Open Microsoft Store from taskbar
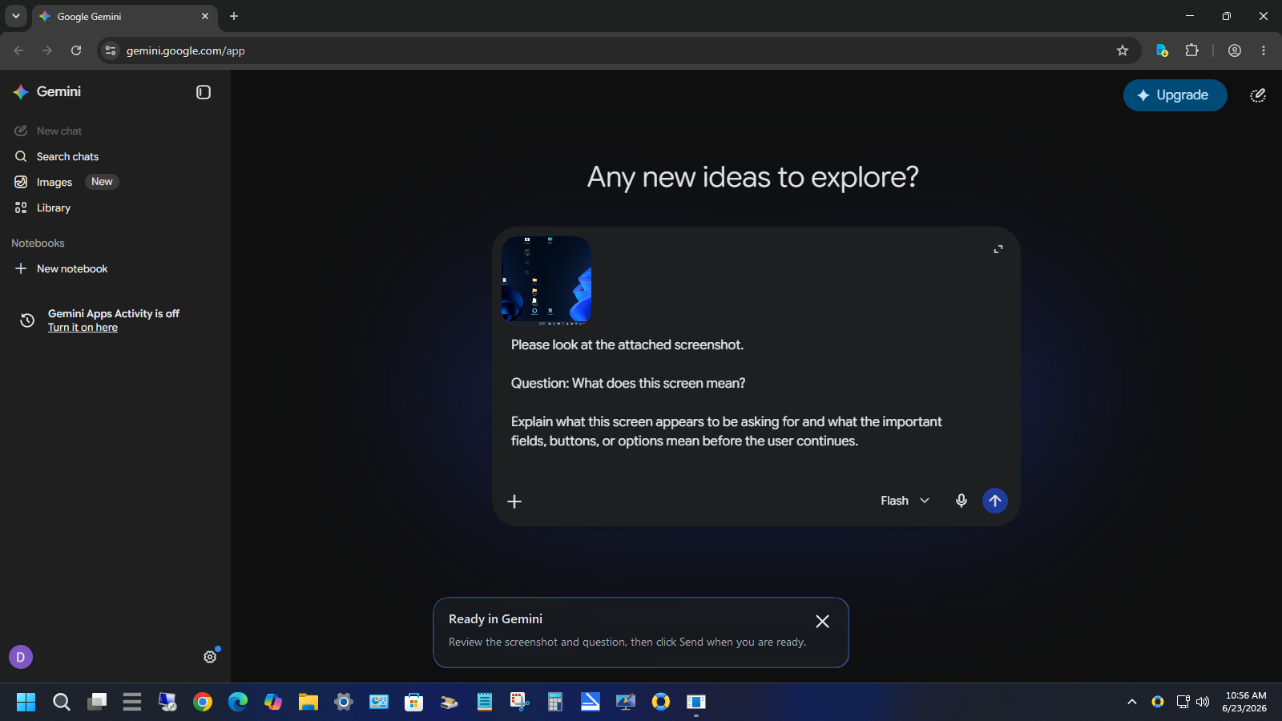 tap(414, 703)
